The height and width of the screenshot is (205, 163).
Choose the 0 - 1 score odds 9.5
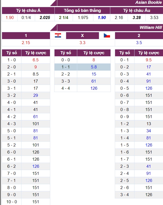(x=149, y=60)
